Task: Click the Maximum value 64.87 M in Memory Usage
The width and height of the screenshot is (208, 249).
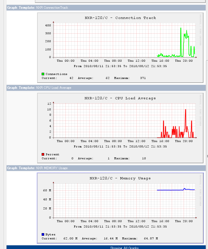Action: click(151, 238)
